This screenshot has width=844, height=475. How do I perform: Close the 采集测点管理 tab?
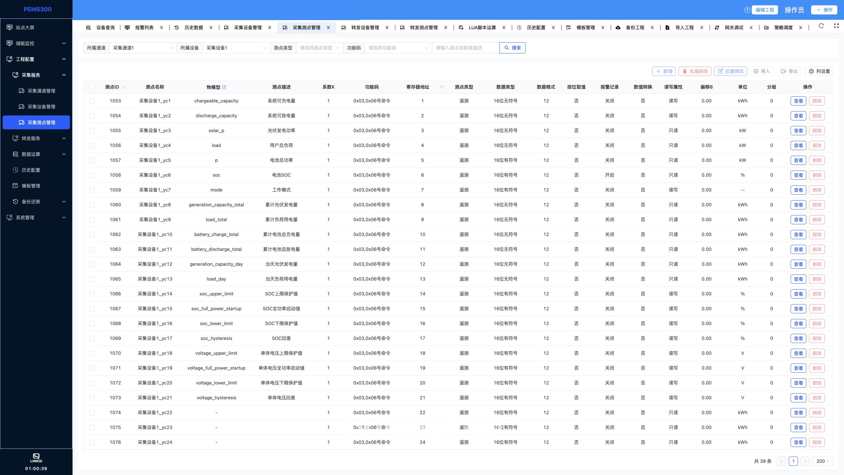(328, 28)
